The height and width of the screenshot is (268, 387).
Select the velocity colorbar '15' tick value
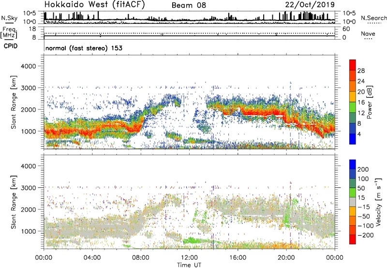coord(361,197)
